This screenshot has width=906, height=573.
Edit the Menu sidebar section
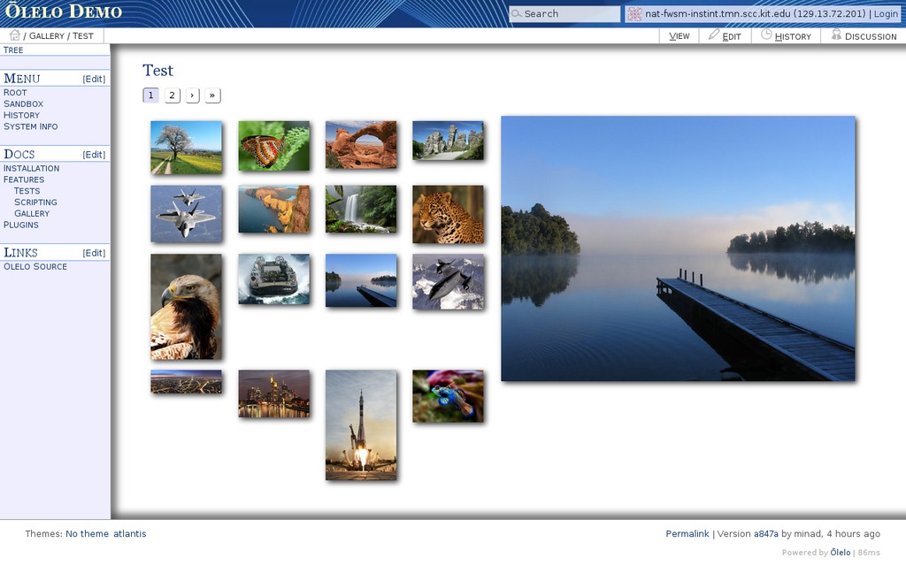(94, 80)
